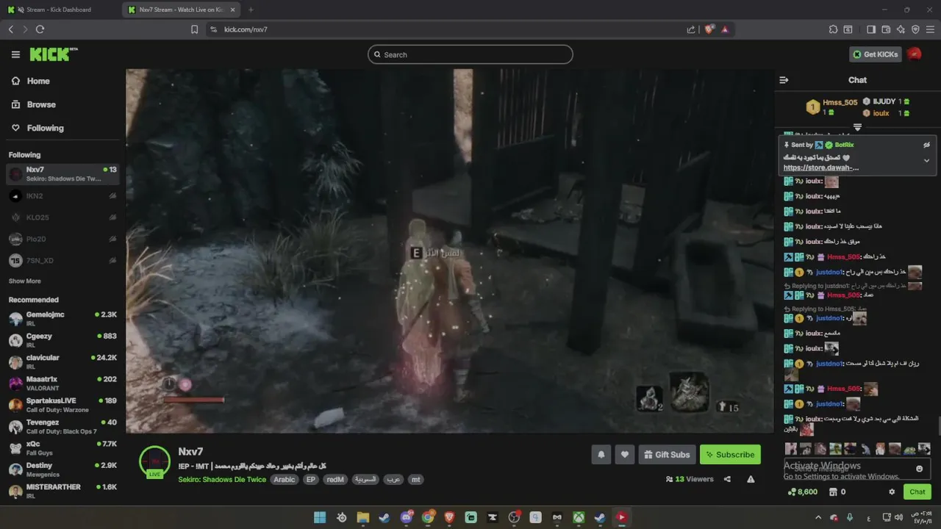Viewport: 941px width, 529px height.
Task: Open Brave Wallet icon
Action: click(886, 29)
